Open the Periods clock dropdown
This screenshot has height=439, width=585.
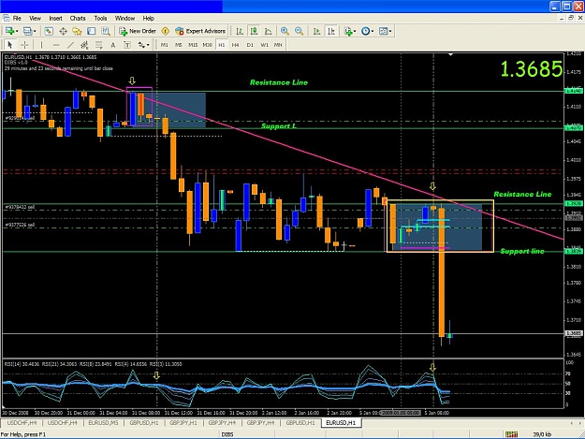367,31
